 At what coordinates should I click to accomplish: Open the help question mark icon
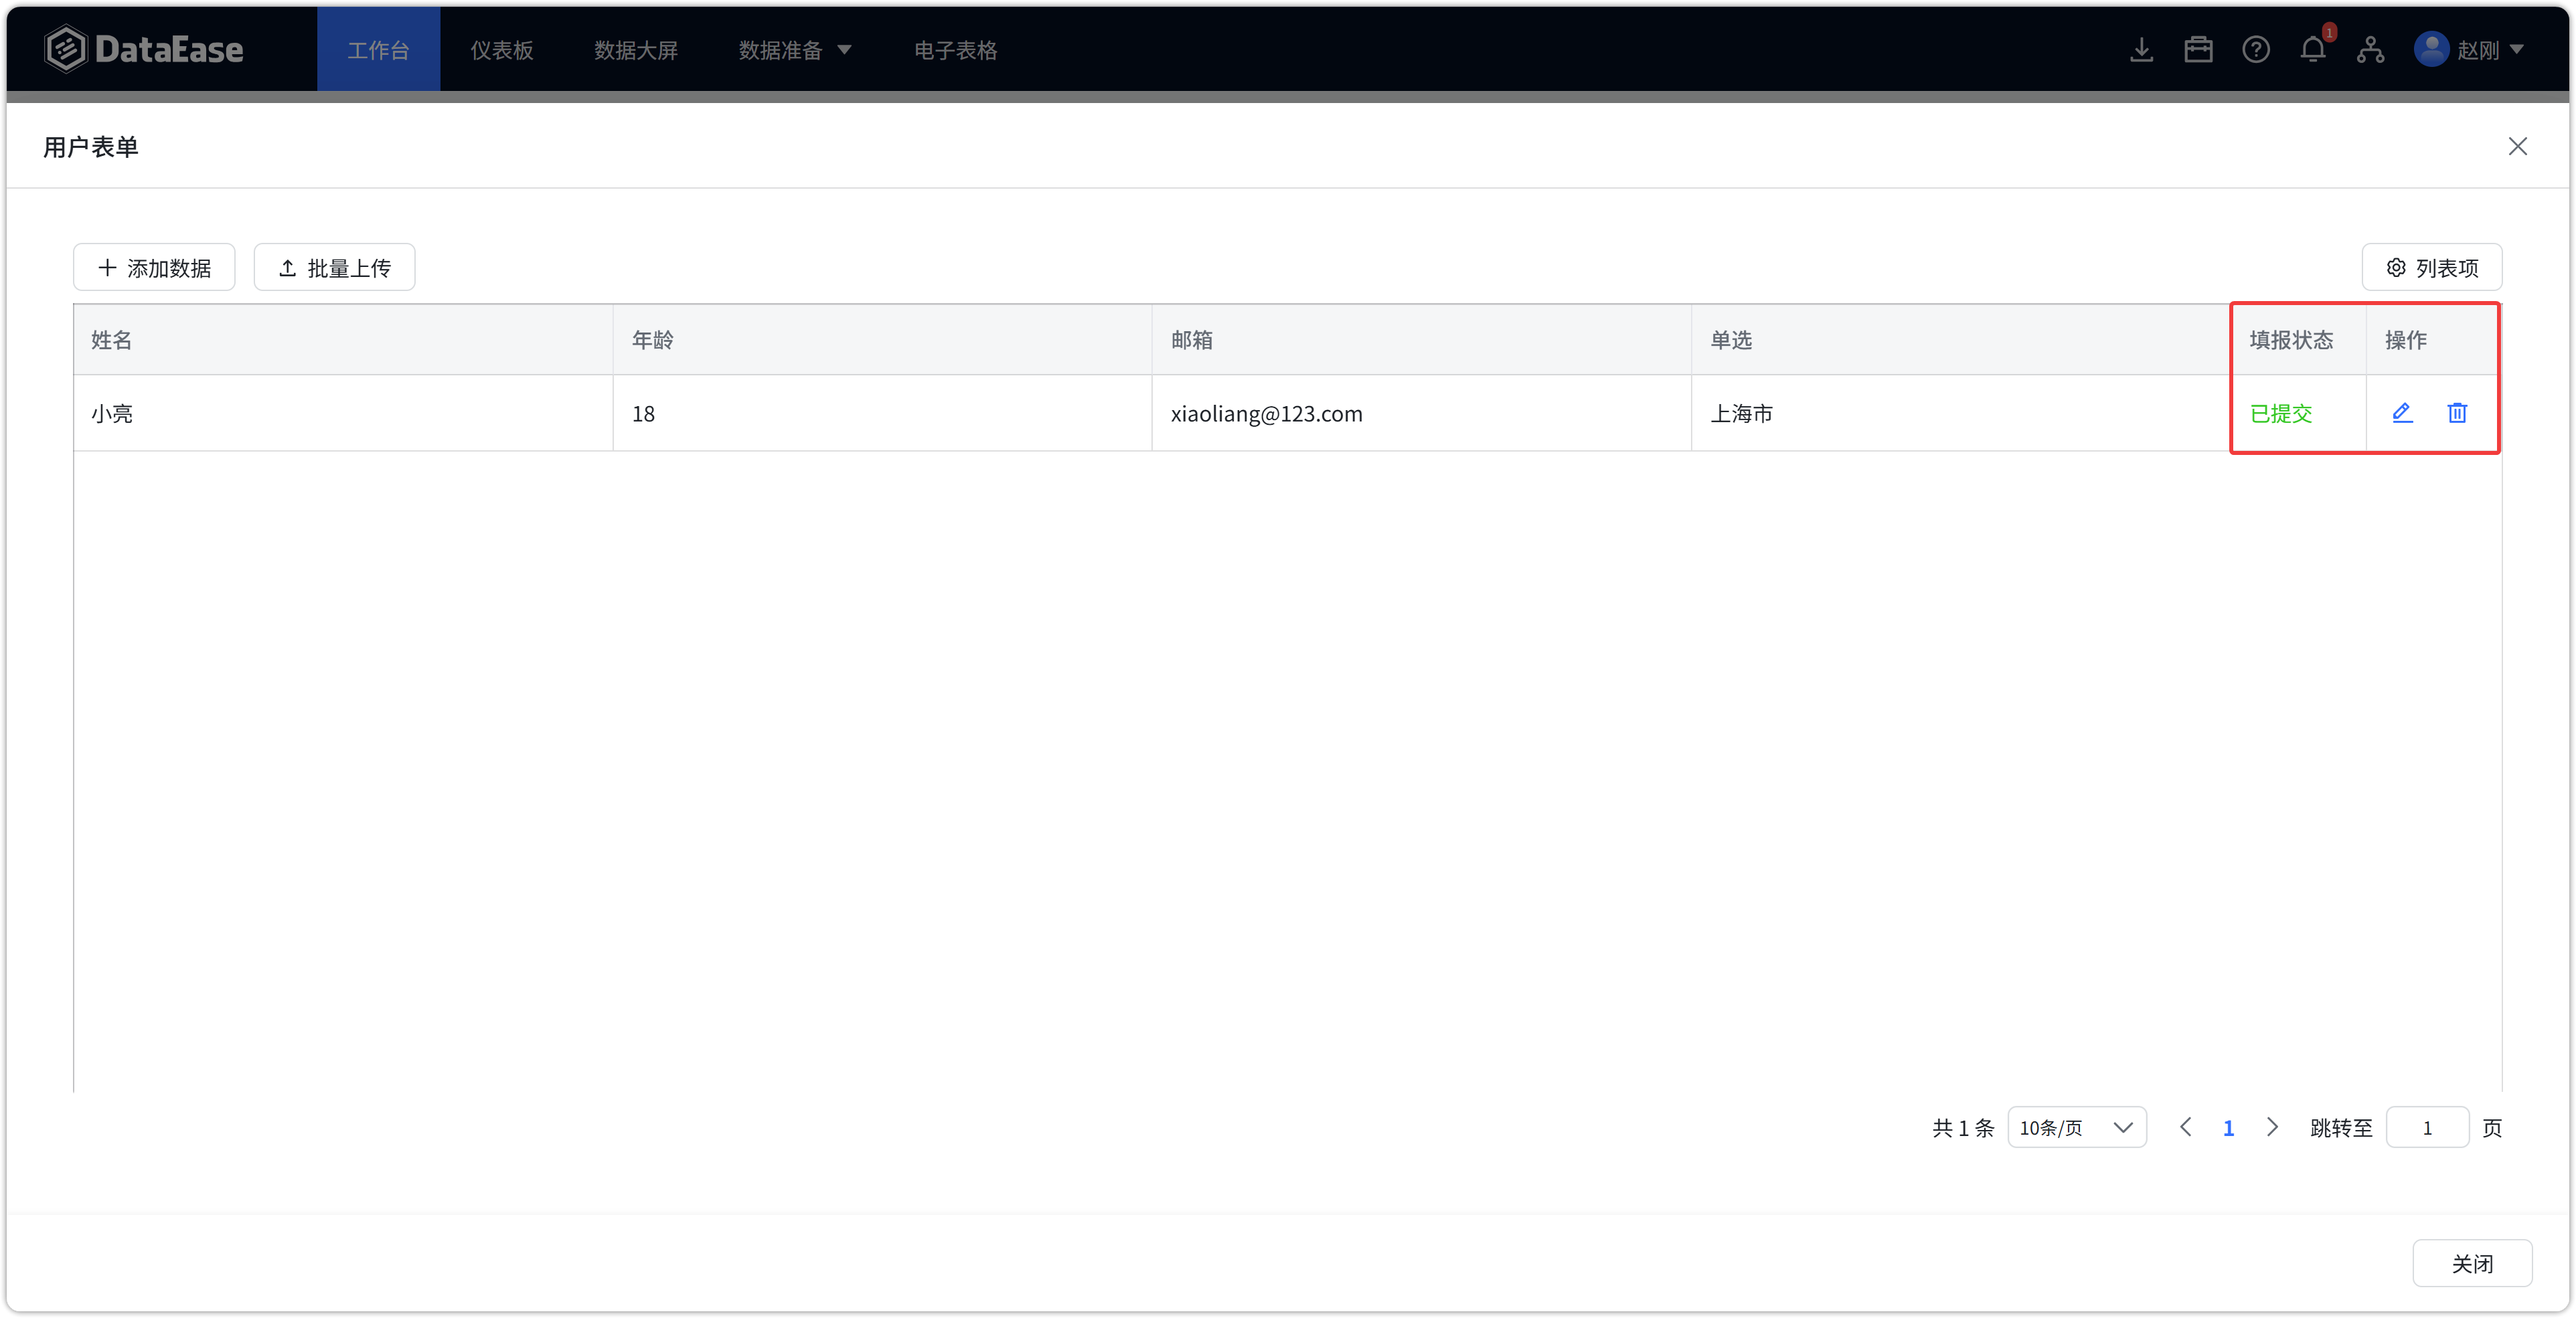pos(2256,49)
